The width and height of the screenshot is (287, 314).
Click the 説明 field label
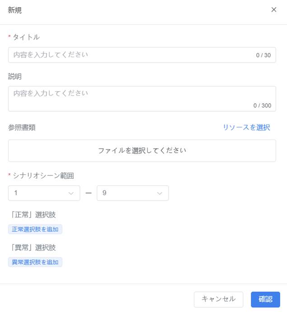coord(15,76)
